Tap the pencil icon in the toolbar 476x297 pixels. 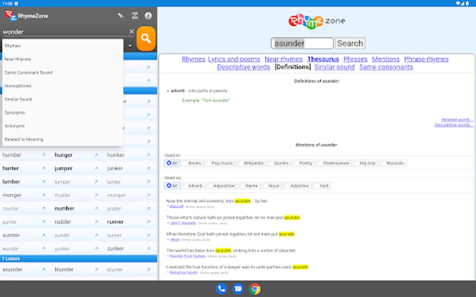121,16
